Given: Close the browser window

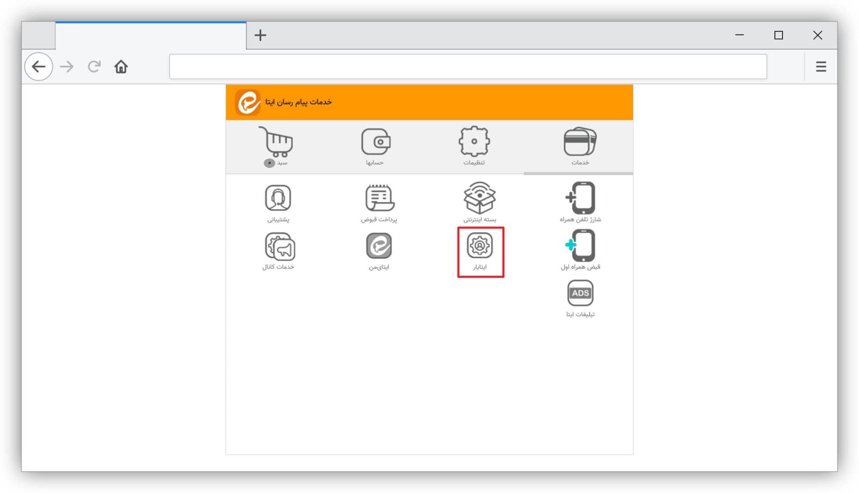Looking at the screenshot, I should click(x=817, y=35).
